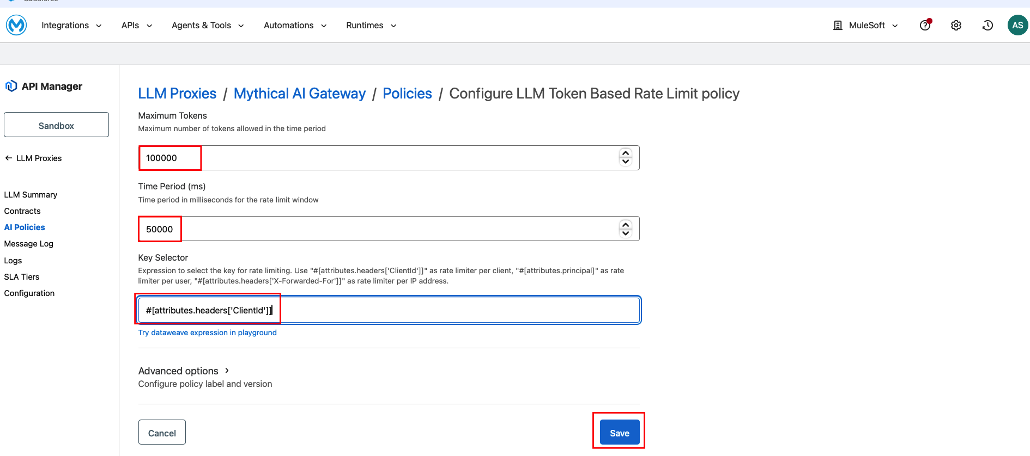Viewport: 1030px width, 456px height.
Task: Click the API Manager icon
Action: [11, 86]
